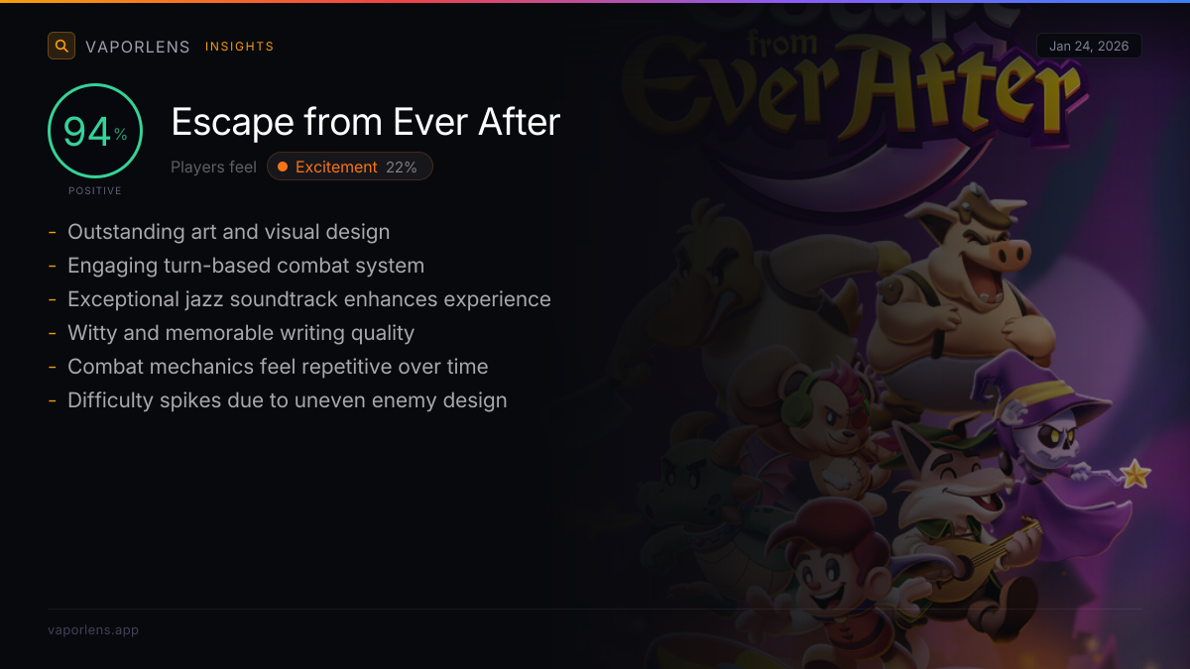1190x669 pixels.
Task: Select the INSIGHTS label
Action: click(239, 47)
